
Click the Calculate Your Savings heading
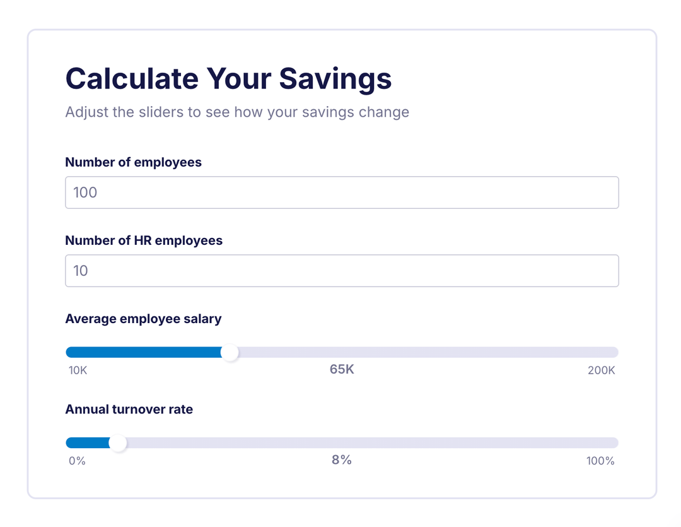pyautogui.click(x=228, y=78)
